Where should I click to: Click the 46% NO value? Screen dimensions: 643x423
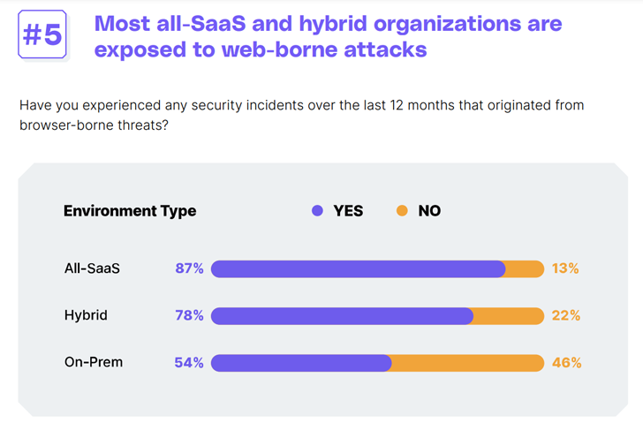pyautogui.click(x=566, y=362)
